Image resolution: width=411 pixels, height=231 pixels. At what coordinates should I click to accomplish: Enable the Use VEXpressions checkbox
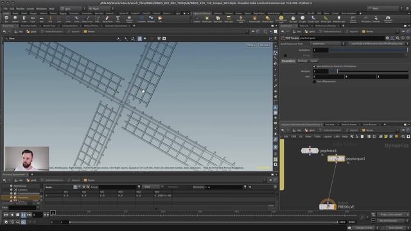pos(314,81)
